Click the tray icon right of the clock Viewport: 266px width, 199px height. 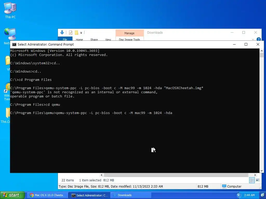coord(263,195)
